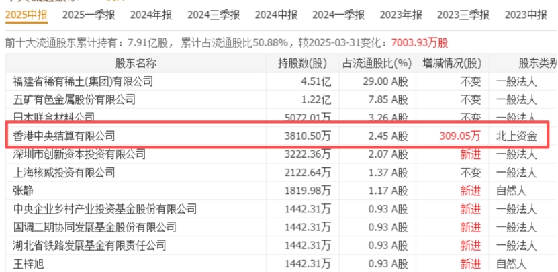
Task: Click 不变 in the 上海核威投资 row
Action: coord(471,173)
